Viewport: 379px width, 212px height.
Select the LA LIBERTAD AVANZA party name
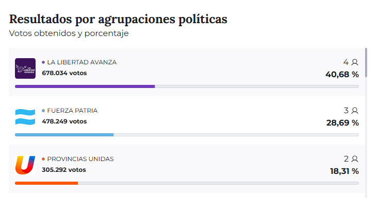tap(81, 62)
